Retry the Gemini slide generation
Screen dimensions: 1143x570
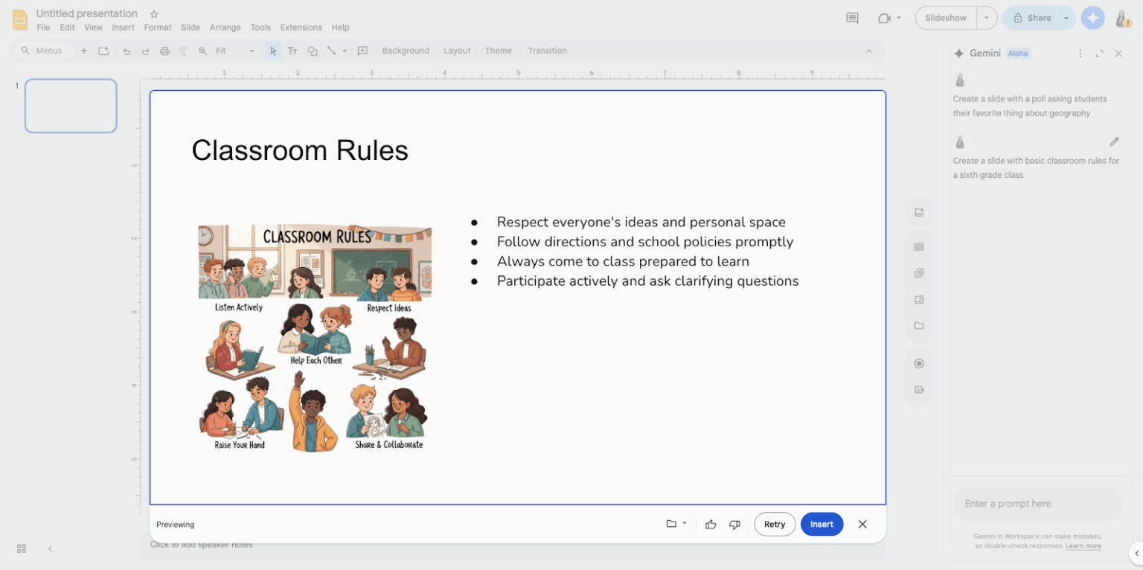775,524
